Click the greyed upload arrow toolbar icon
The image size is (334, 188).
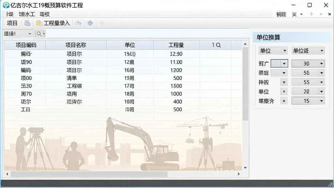coord(102,23)
